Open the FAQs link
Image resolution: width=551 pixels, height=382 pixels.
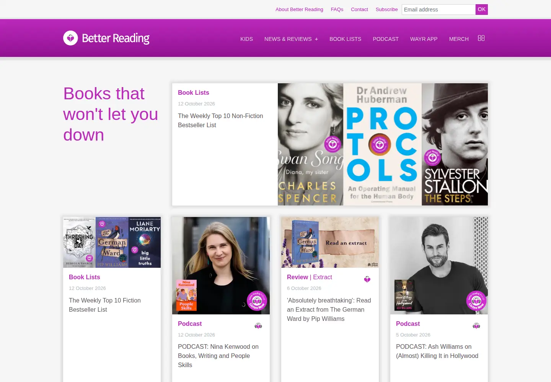click(337, 10)
